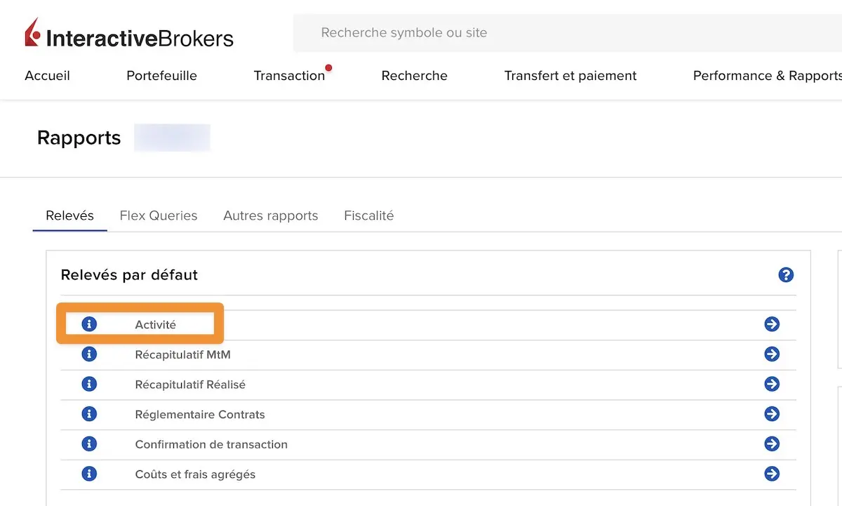The image size is (842, 506).
Task: Open the Portefeuille menu
Action: [x=161, y=76]
